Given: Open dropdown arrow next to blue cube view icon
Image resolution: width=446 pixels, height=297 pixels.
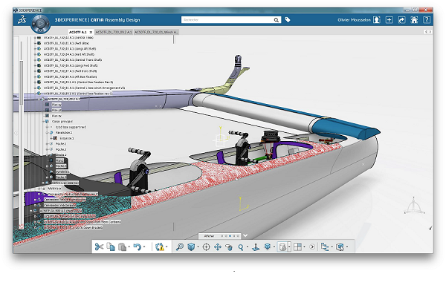Looking at the screenshot, I should point(198,247).
